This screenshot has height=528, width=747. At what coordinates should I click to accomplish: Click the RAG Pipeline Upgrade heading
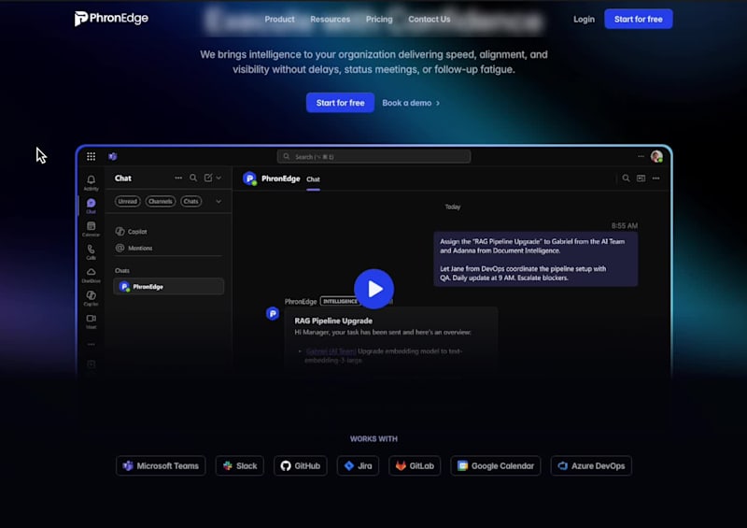(x=333, y=321)
